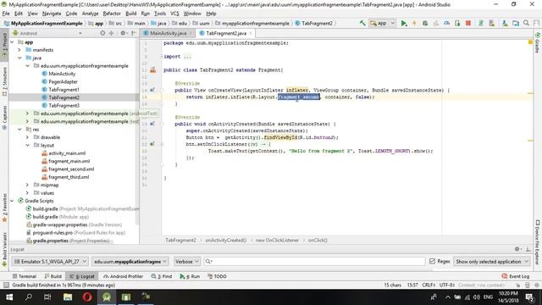Viewport: 542px width, 305px height.
Task: Open the Captures side tab
Action: pos(4,118)
